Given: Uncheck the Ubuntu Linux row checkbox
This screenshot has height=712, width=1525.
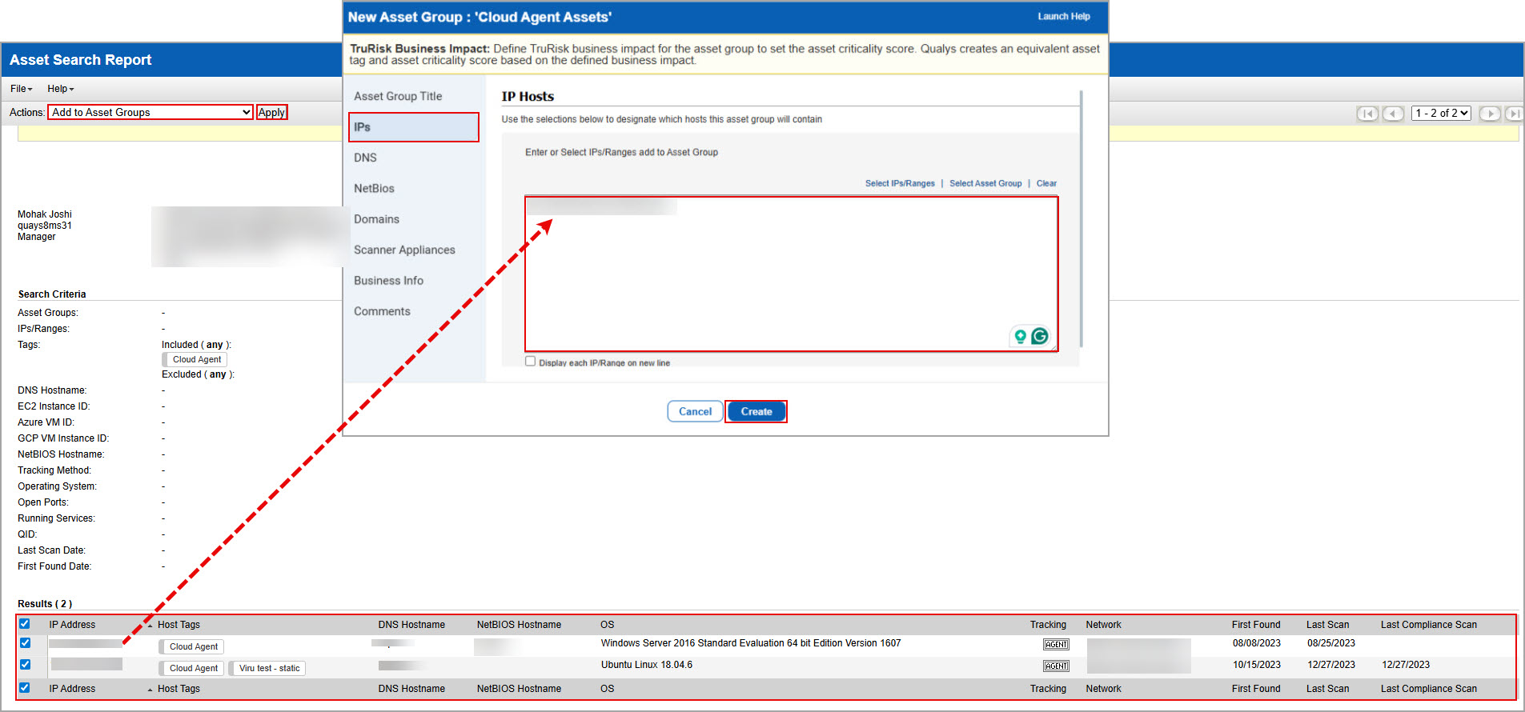Looking at the screenshot, I should pos(25,665).
